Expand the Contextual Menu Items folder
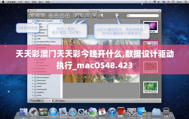 pyautogui.click(x=33, y=42)
